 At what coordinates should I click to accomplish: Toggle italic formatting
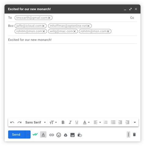coord(70,122)
